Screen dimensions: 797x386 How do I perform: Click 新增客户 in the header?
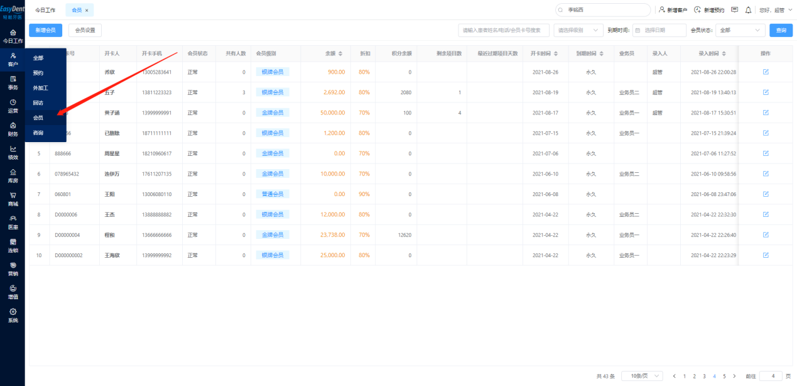click(x=673, y=10)
